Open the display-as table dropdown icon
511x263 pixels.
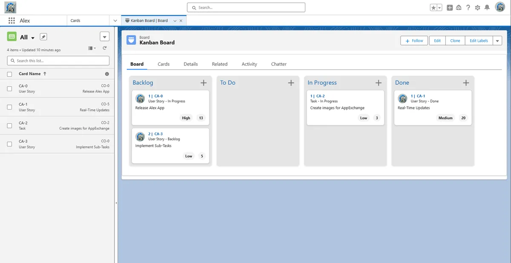[92, 49]
